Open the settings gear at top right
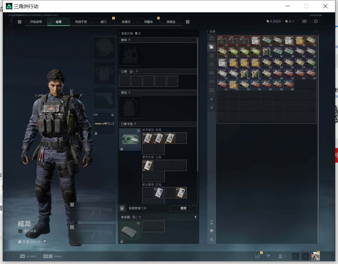This screenshot has height=264, width=338. click(x=316, y=21)
